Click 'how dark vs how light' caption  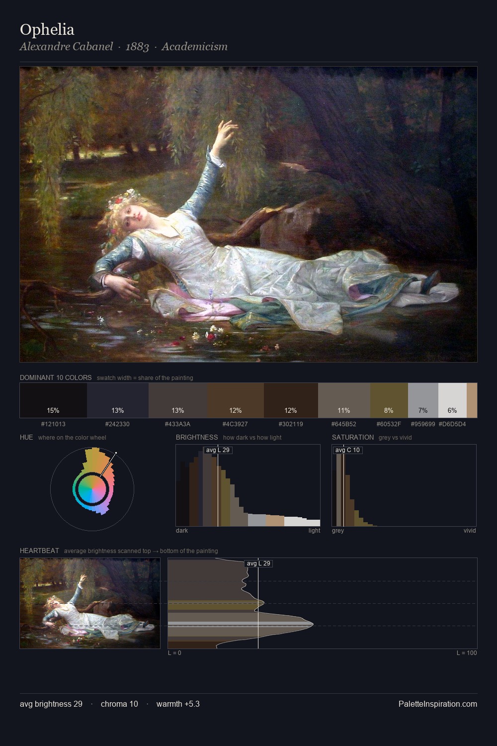(252, 438)
